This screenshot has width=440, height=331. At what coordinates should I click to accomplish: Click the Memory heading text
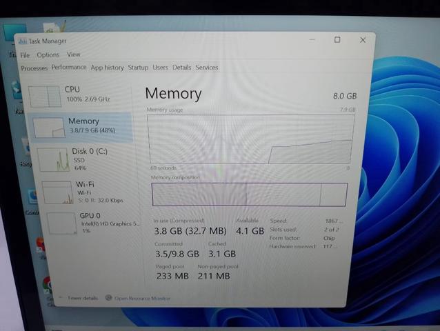tap(173, 94)
